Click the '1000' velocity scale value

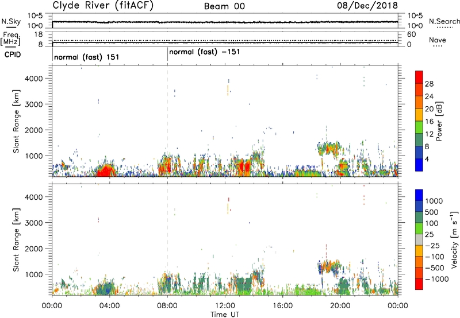click(x=434, y=201)
